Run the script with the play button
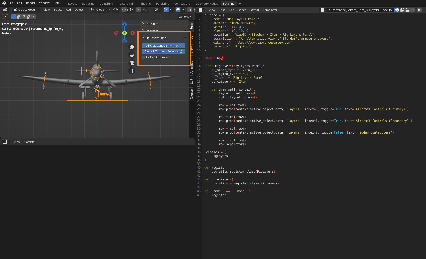426x259 pixels. click(x=419, y=10)
